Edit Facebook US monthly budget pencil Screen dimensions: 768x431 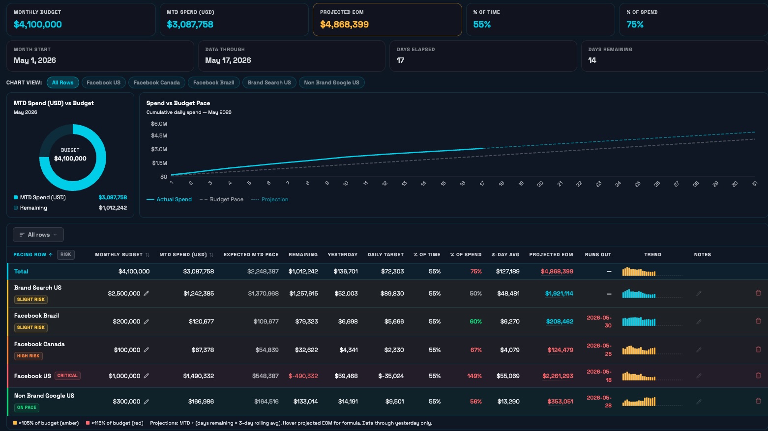146,376
